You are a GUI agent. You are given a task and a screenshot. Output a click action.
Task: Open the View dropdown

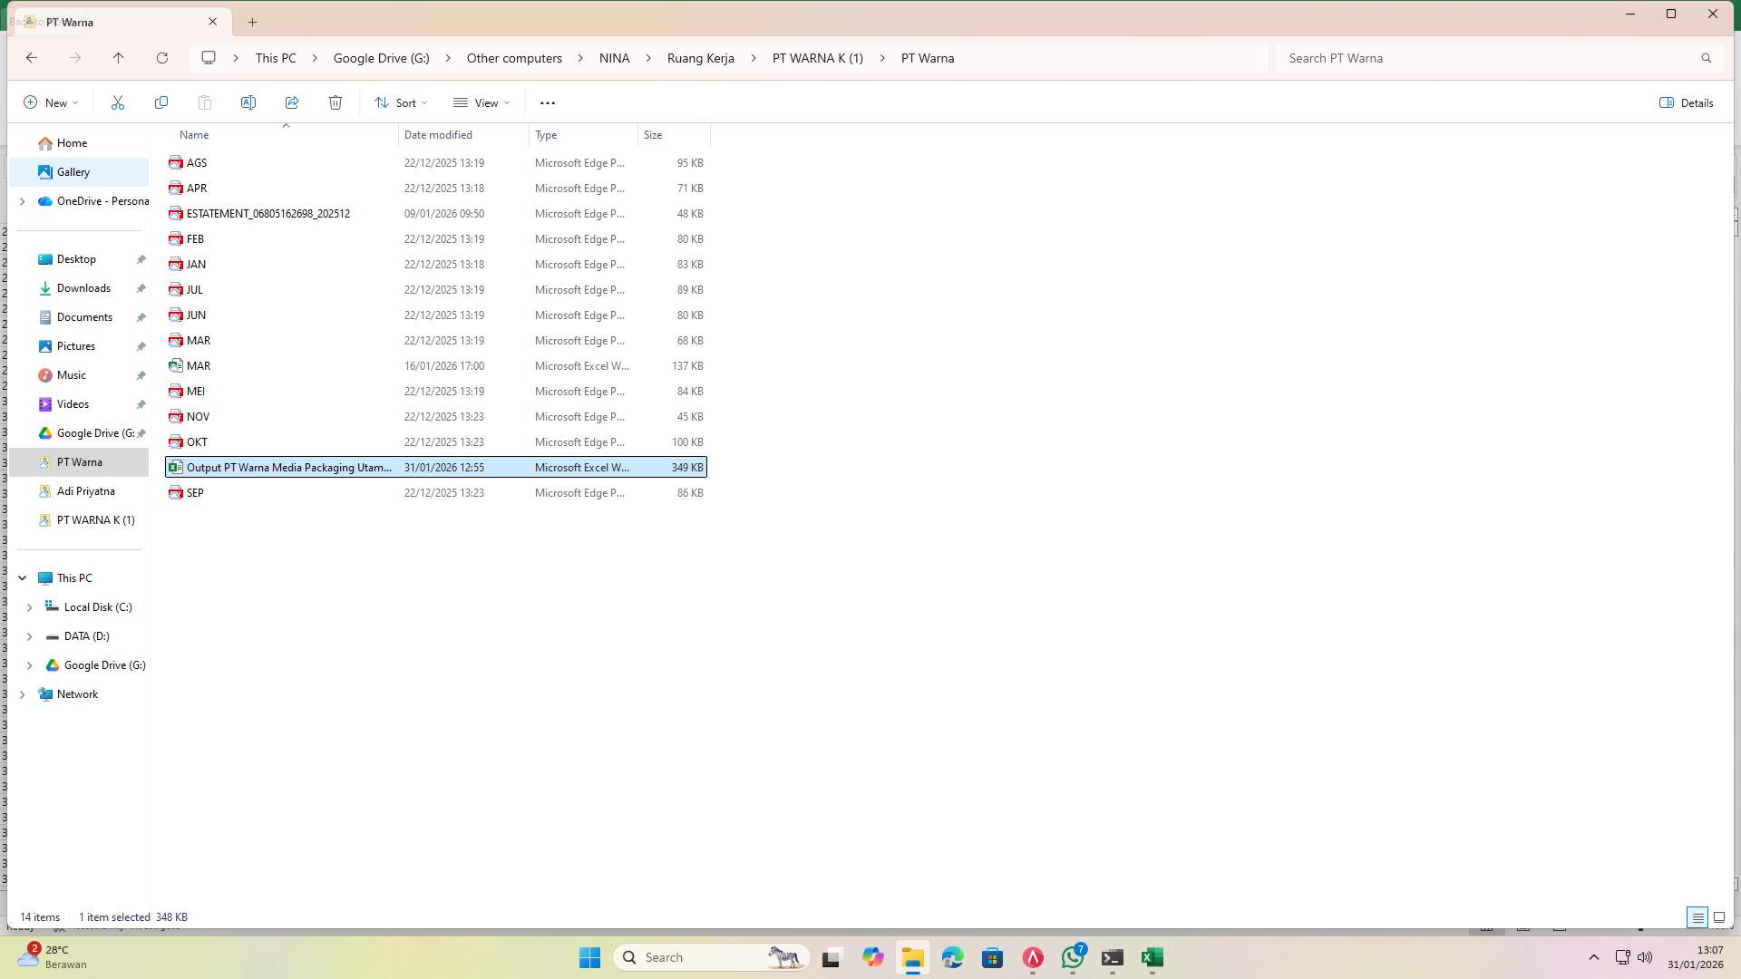point(481,102)
